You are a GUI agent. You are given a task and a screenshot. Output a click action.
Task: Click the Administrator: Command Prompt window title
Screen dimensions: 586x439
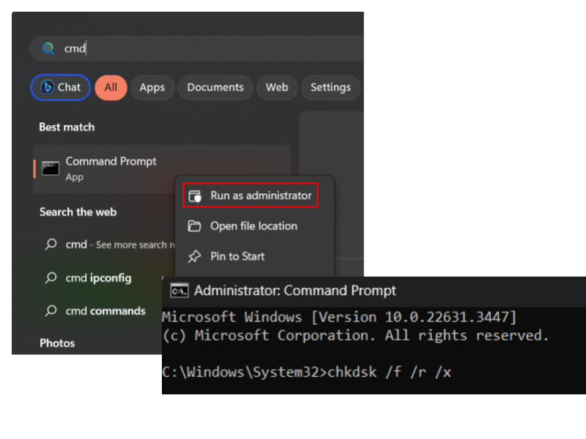point(295,290)
